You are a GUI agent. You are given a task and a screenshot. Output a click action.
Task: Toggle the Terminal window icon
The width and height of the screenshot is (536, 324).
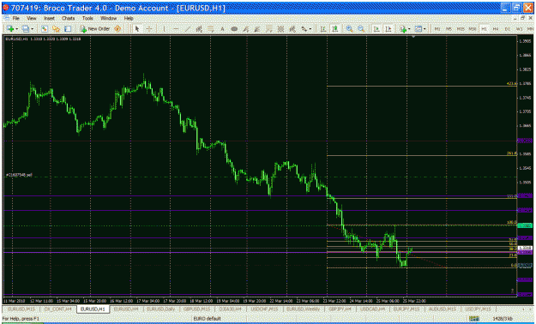point(68,29)
